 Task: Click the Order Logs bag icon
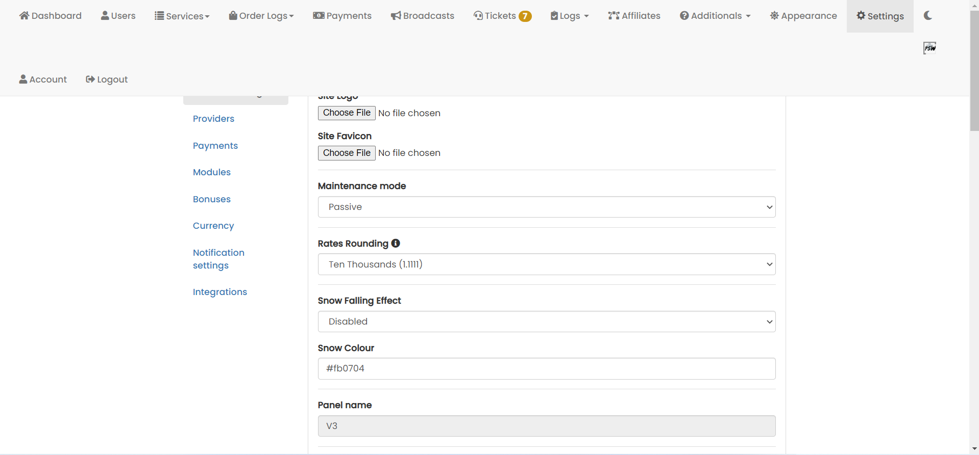coord(233,15)
